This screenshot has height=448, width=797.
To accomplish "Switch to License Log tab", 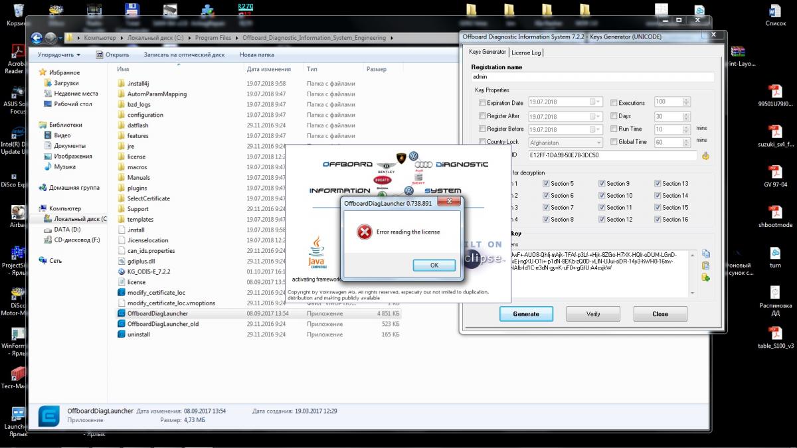I will click(526, 52).
